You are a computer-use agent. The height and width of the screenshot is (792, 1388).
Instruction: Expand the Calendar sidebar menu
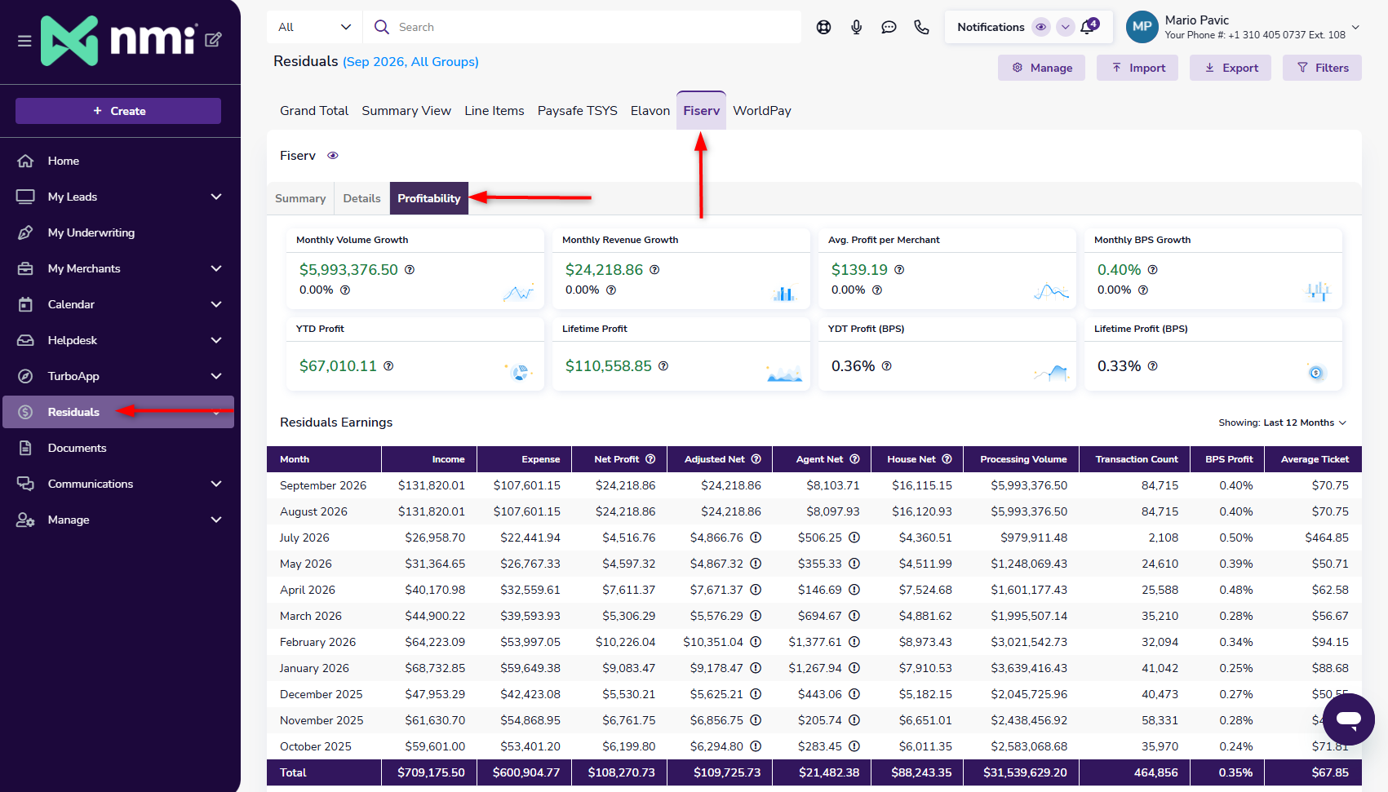(216, 304)
